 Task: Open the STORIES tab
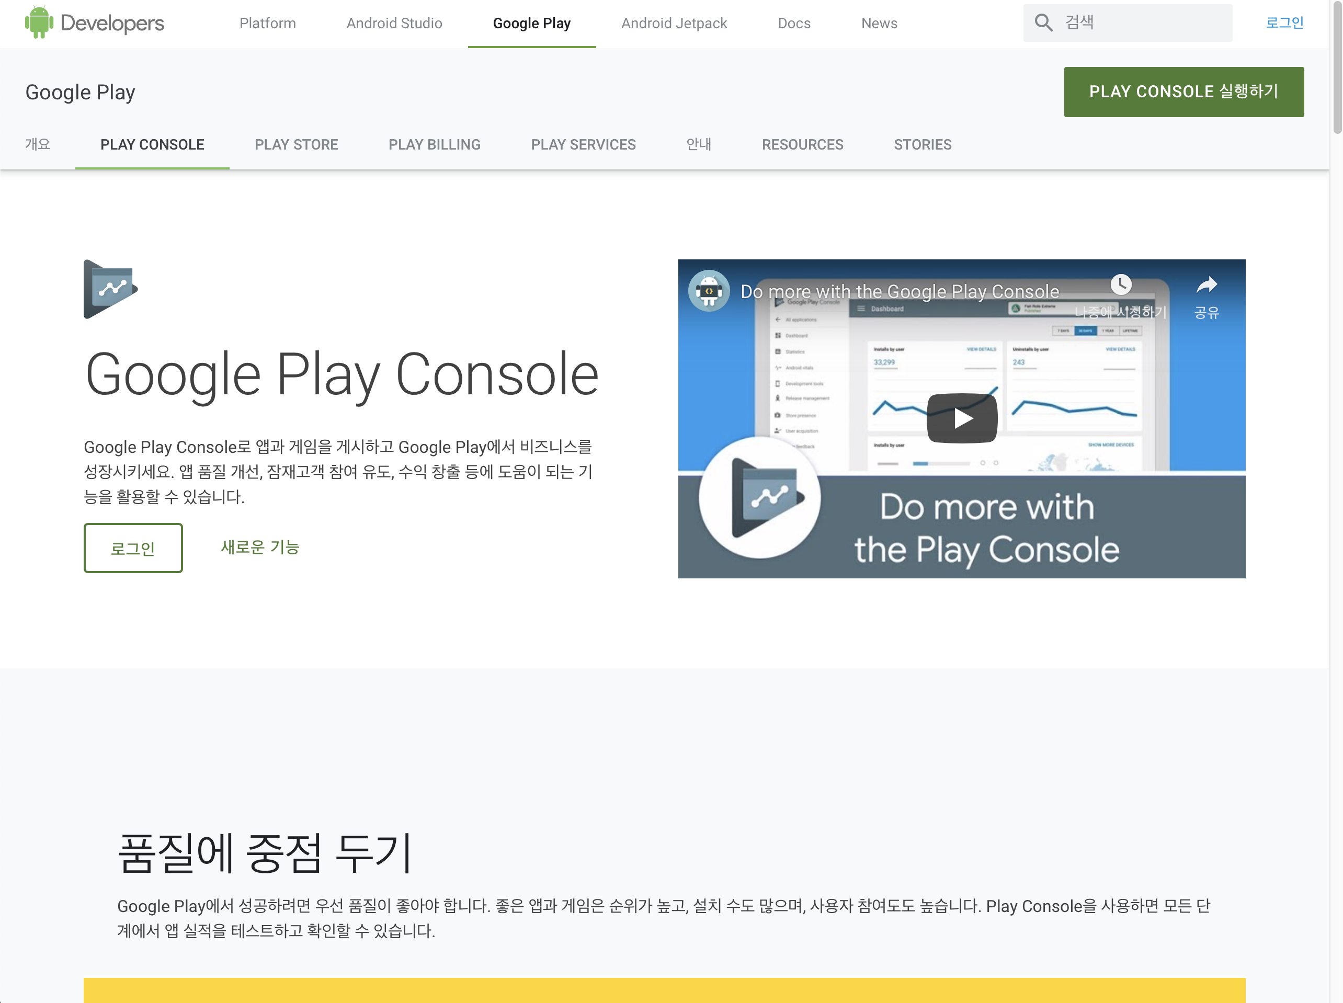coord(922,144)
